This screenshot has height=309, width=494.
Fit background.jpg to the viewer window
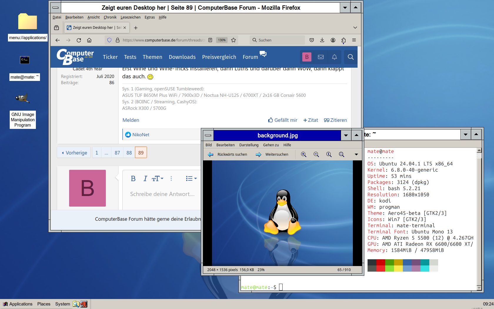coord(341,154)
